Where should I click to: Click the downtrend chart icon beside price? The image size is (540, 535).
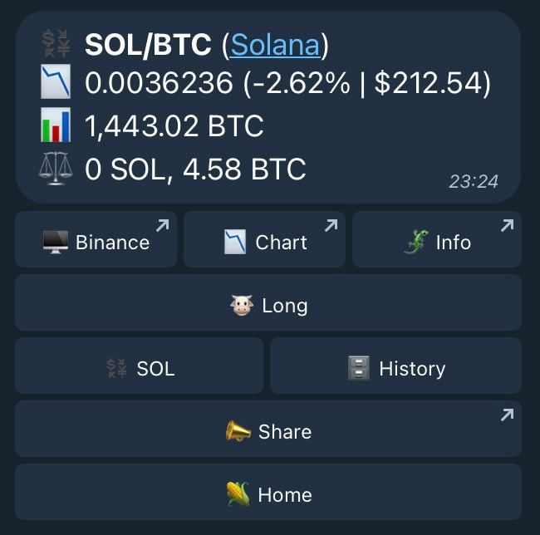pyautogui.click(x=56, y=81)
